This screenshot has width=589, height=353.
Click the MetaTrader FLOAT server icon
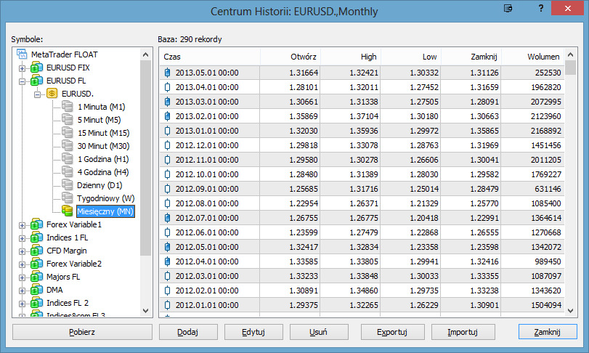click(x=22, y=54)
